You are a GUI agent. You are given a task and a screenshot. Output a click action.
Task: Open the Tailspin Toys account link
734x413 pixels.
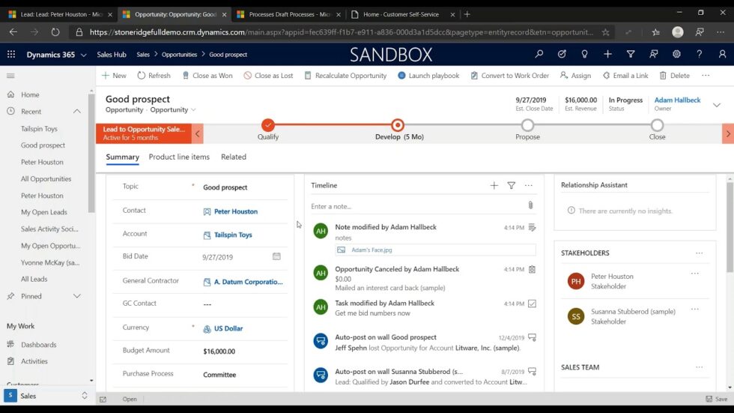coord(233,235)
